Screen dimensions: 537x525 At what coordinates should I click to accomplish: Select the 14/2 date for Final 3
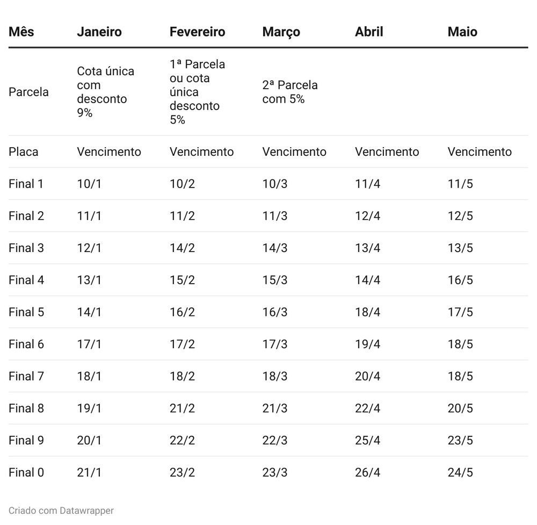(182, 248)
